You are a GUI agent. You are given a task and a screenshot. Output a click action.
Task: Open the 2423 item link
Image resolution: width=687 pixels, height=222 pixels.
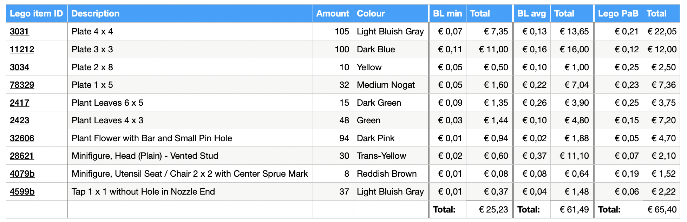pos(19,120)
